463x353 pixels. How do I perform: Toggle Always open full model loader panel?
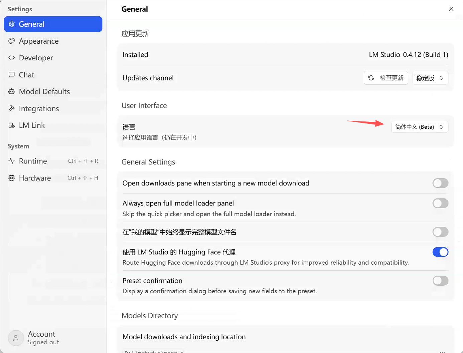pyautogui.click(x=440, y=203)
